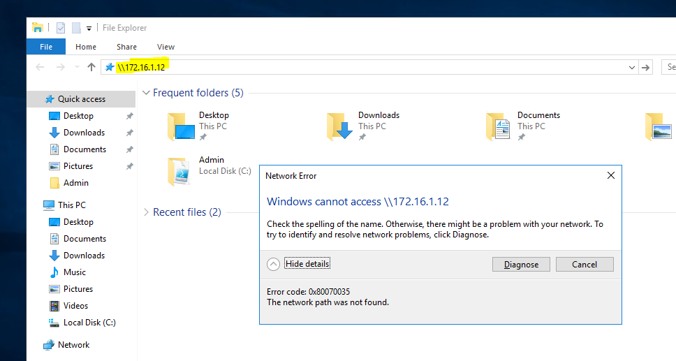Switch to the Home ribbon tab
Viewport: 676px width, 361px height.
coord(86,47)
